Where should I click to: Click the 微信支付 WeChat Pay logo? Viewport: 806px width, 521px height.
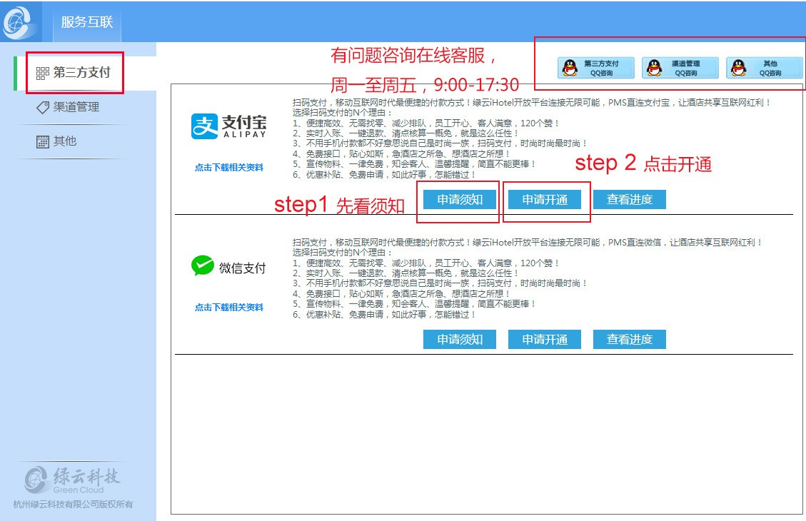pos(228,266)
